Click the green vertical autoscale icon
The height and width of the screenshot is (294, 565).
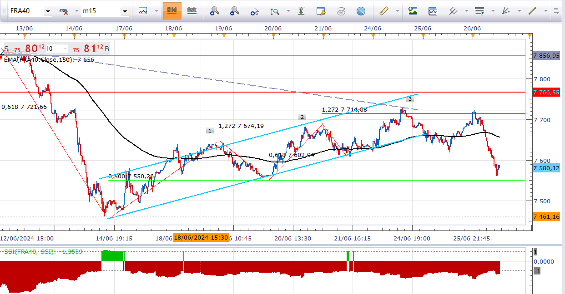pos(301,11)
